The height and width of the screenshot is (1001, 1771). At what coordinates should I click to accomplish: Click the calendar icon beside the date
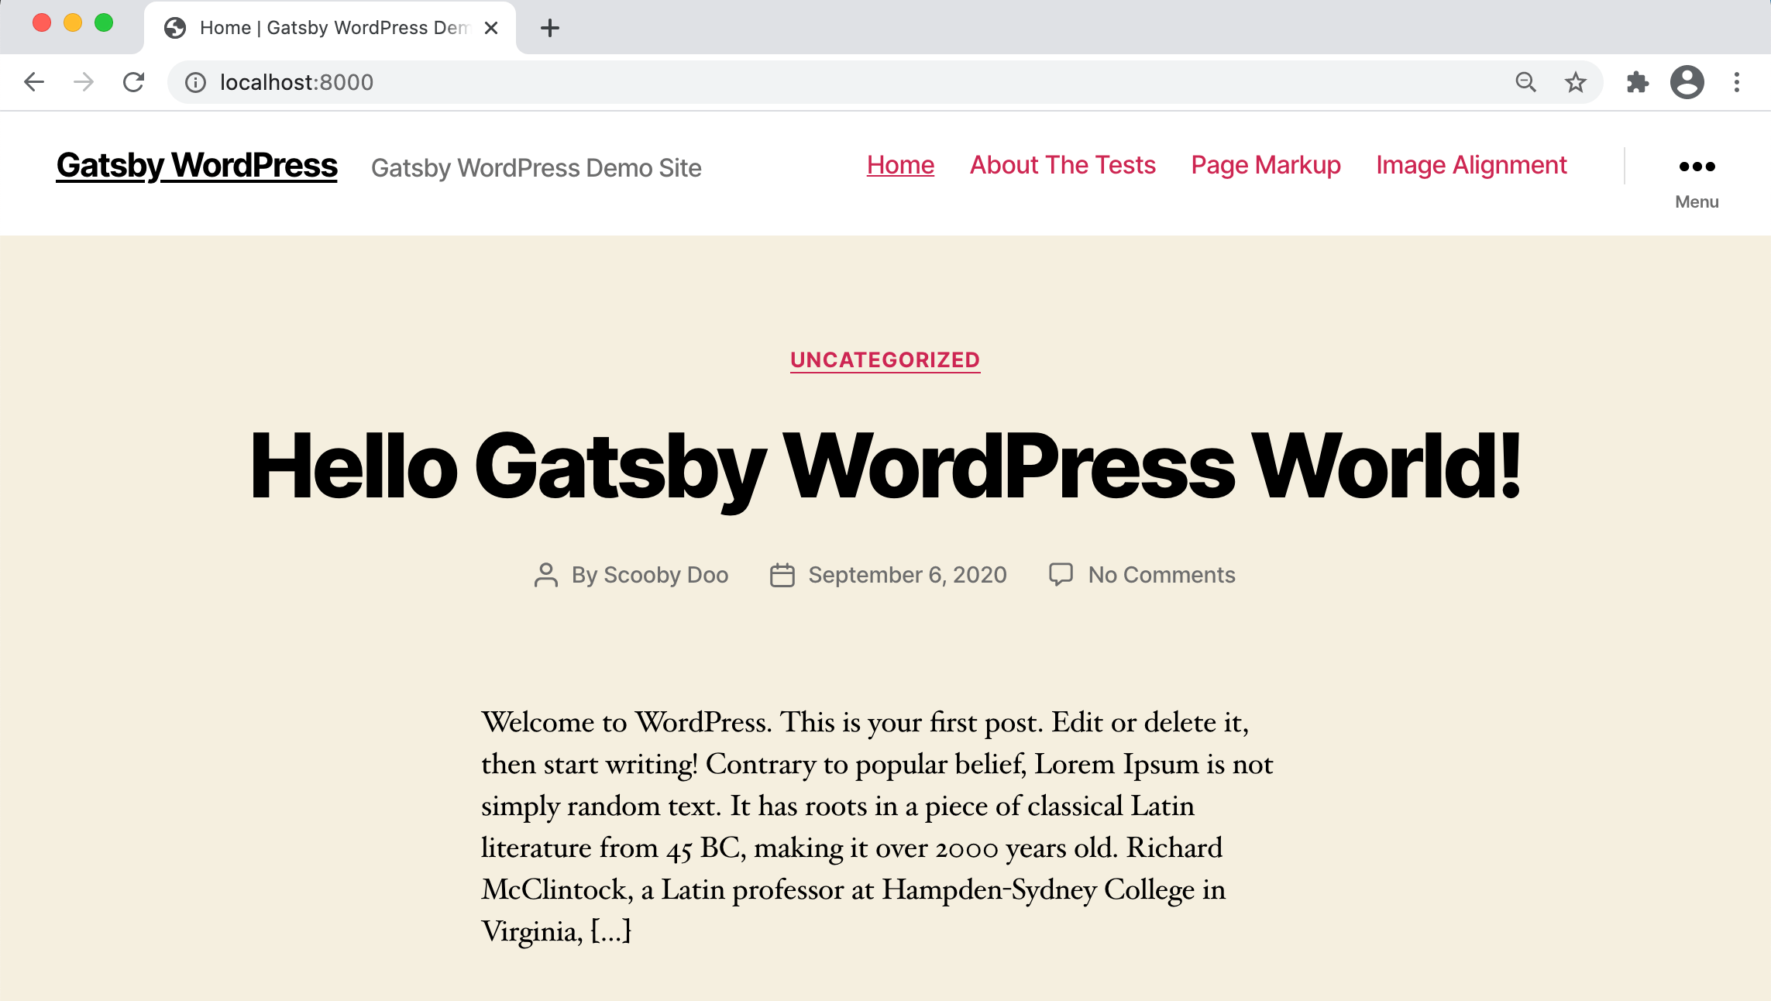[x=782, y=575]
